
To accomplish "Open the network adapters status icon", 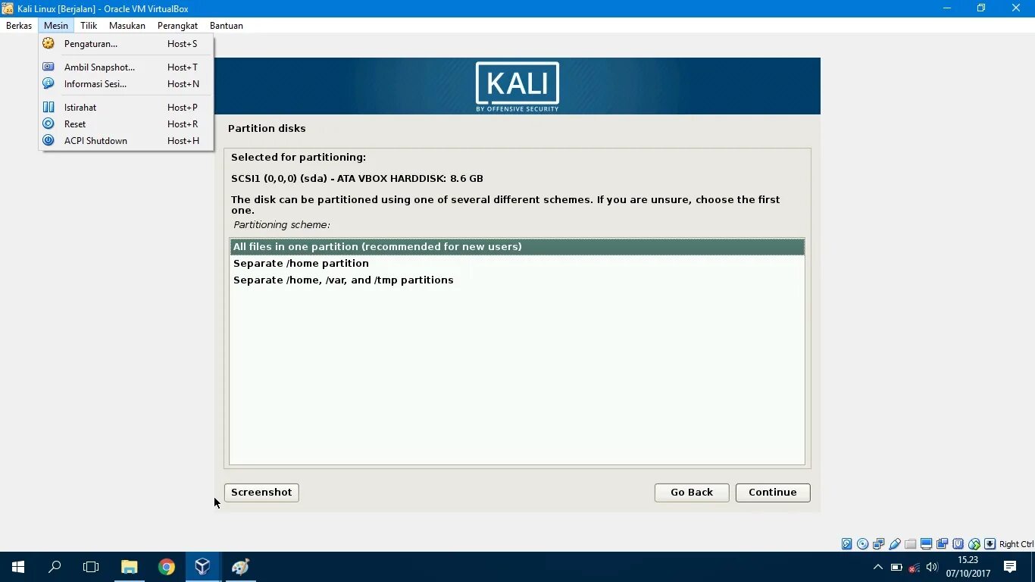I will tap(879, 544).
